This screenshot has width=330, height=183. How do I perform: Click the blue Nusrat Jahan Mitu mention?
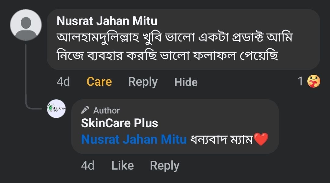[x=134, y=139]
